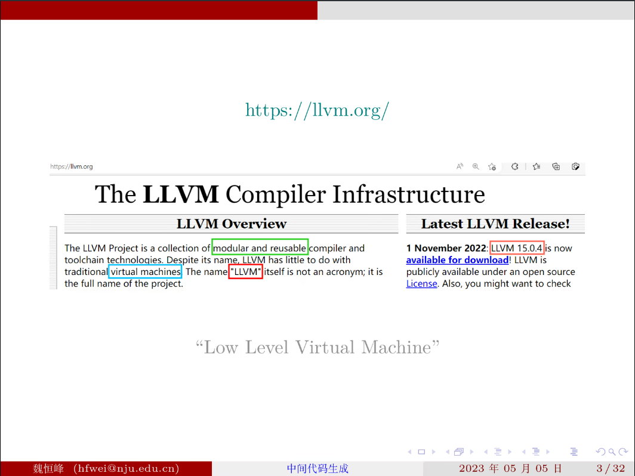Click the 3 / 32 page counter
Screen dimensions: 635x476
[611, 468]
